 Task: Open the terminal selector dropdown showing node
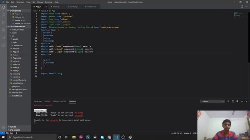212,101
